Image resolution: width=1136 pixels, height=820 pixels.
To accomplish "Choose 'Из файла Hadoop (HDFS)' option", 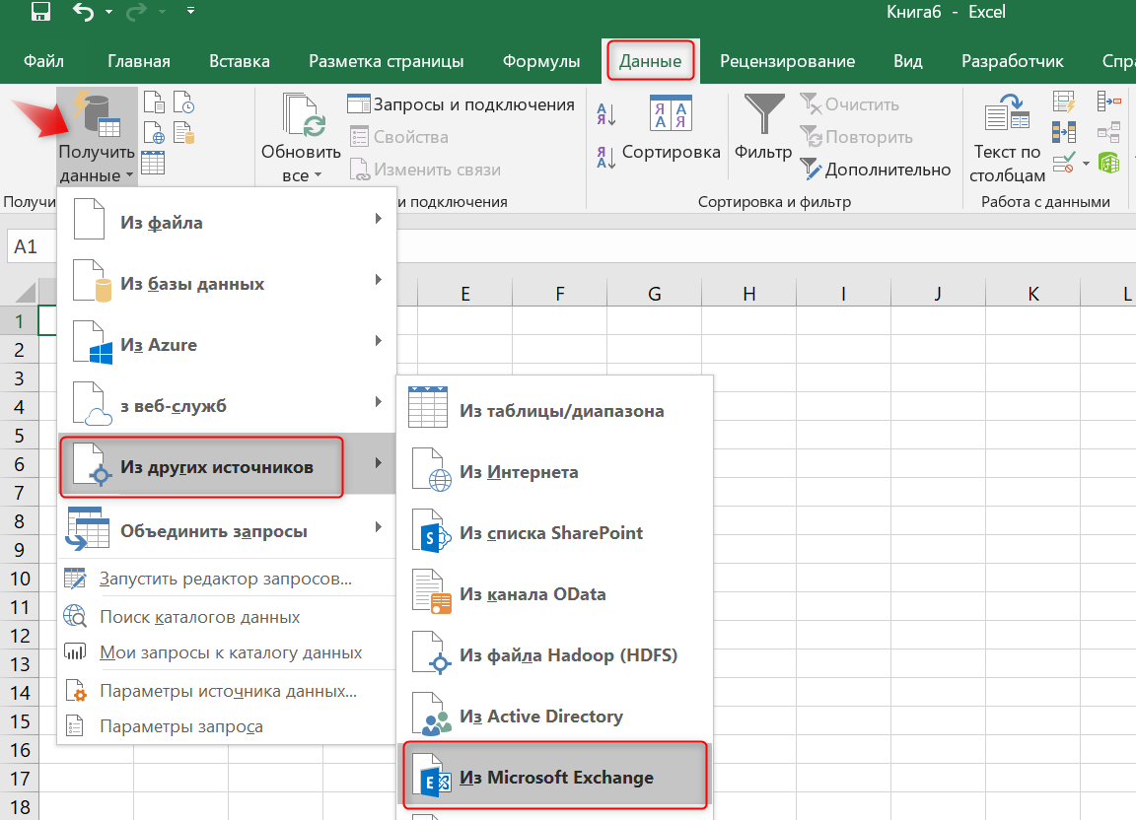I will (x=555, y=653).
